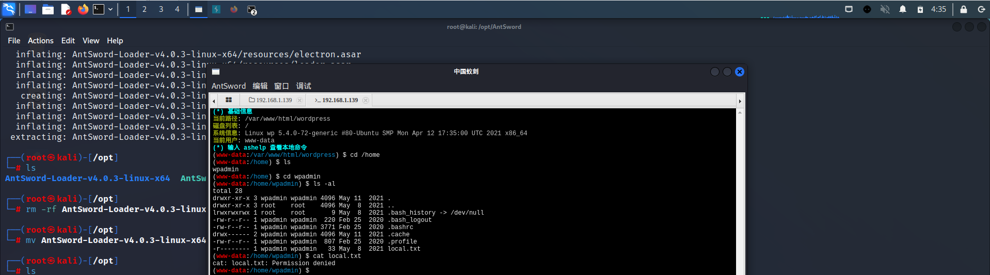The width and height of the screenshot is (990, 275).
Task: Click the .bashrc listing row
Action: tap(313, 227)
